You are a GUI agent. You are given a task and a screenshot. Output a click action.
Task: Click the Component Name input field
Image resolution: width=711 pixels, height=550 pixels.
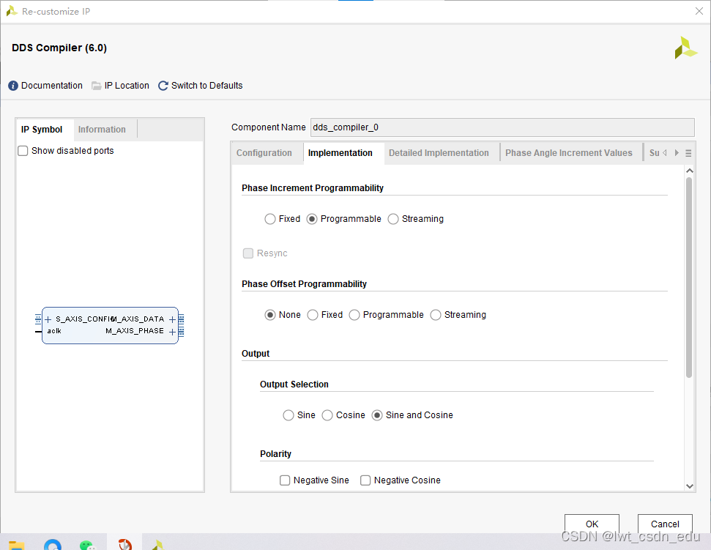pos(502,127)
